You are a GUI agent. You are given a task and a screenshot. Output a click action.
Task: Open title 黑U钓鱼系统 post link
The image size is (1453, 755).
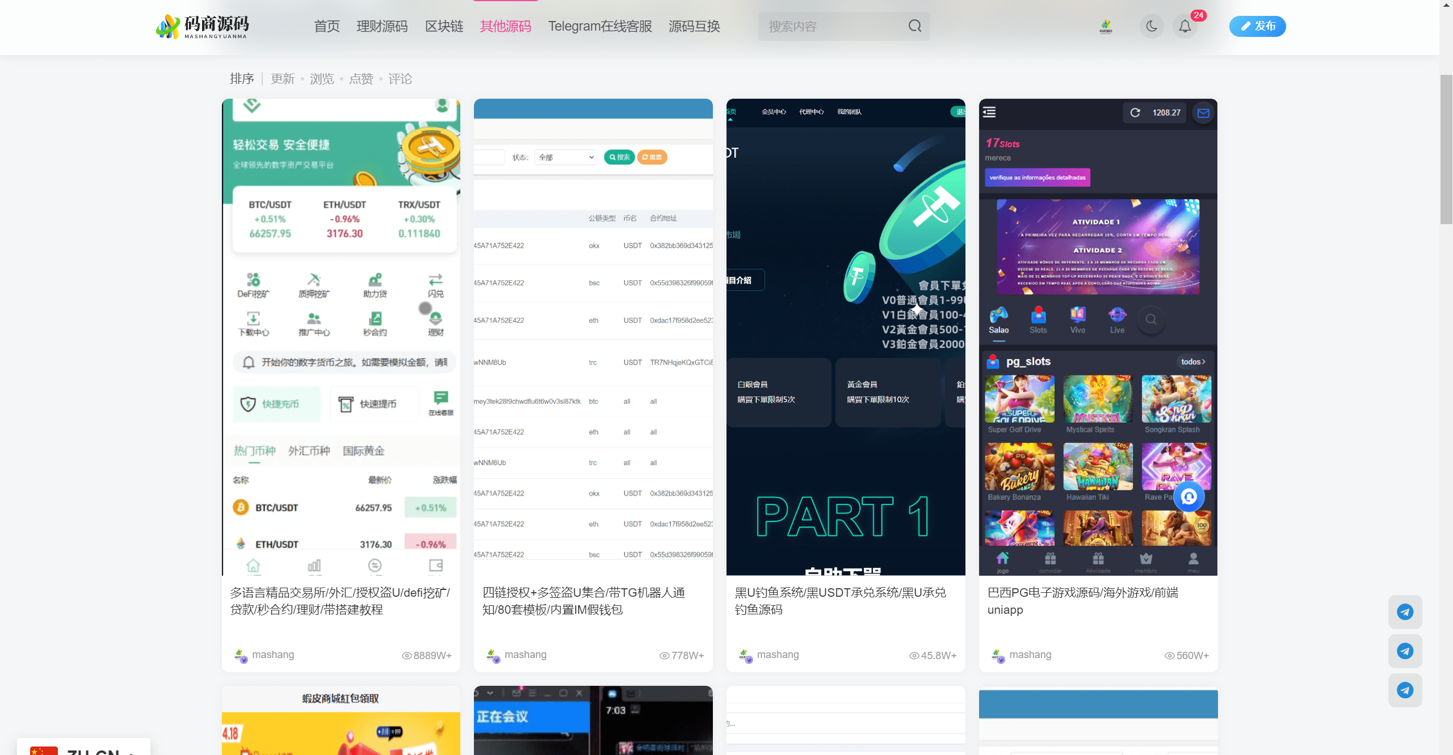pos(841,601)
